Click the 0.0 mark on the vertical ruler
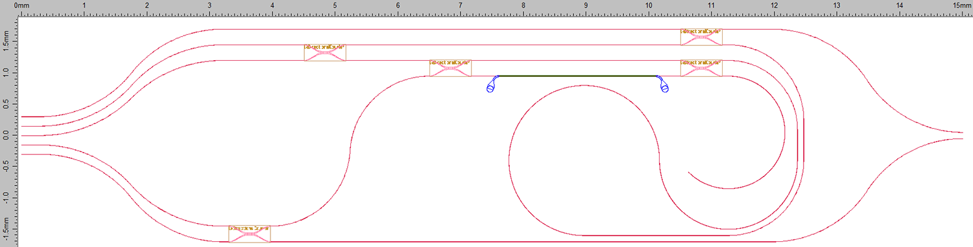 click(6, 135)
